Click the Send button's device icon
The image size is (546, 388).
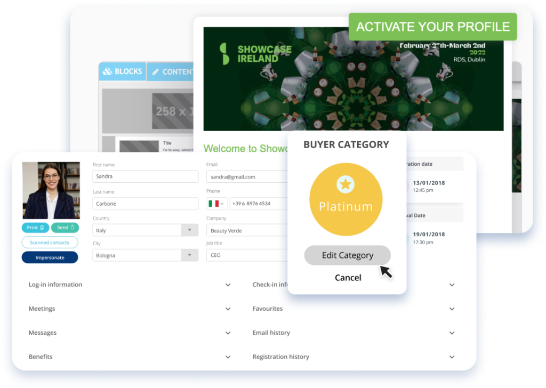(x=73, y=227)
